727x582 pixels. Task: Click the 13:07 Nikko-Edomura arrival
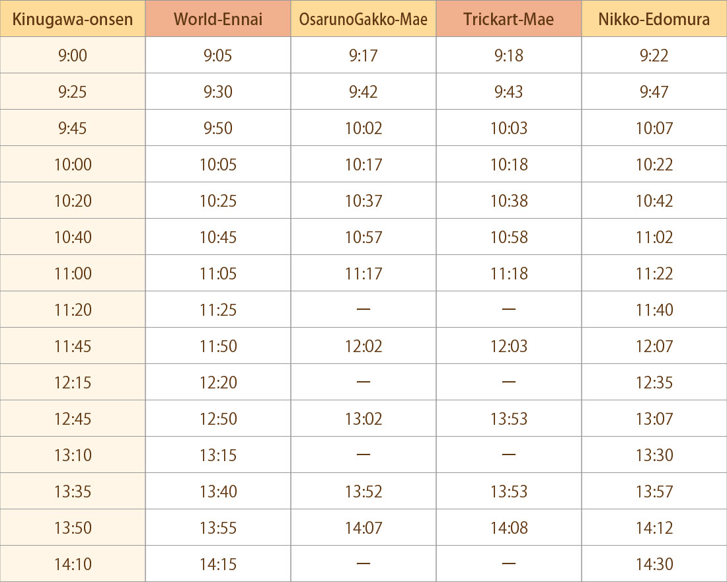point(654,419)
